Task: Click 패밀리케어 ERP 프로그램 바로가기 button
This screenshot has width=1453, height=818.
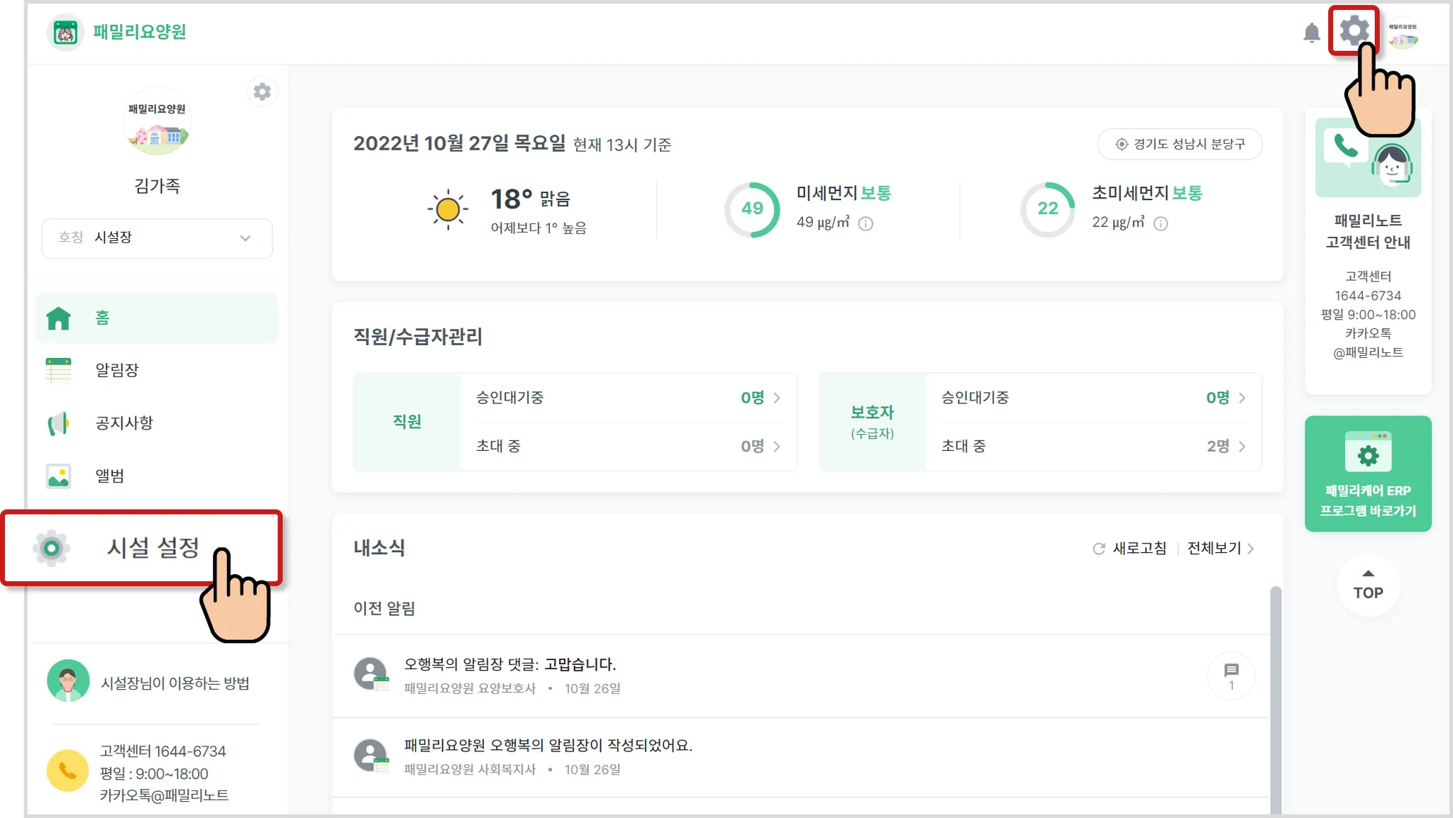Action: (x=1367, y=474)
